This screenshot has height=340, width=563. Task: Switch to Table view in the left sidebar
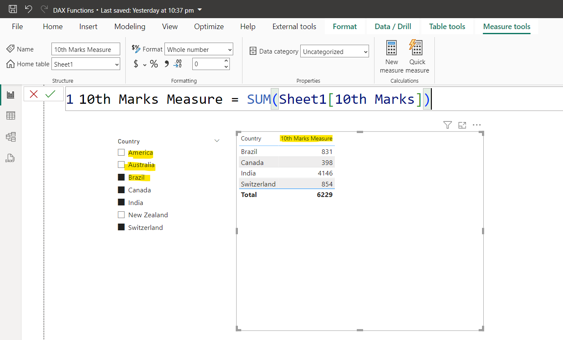click(10, 115)
